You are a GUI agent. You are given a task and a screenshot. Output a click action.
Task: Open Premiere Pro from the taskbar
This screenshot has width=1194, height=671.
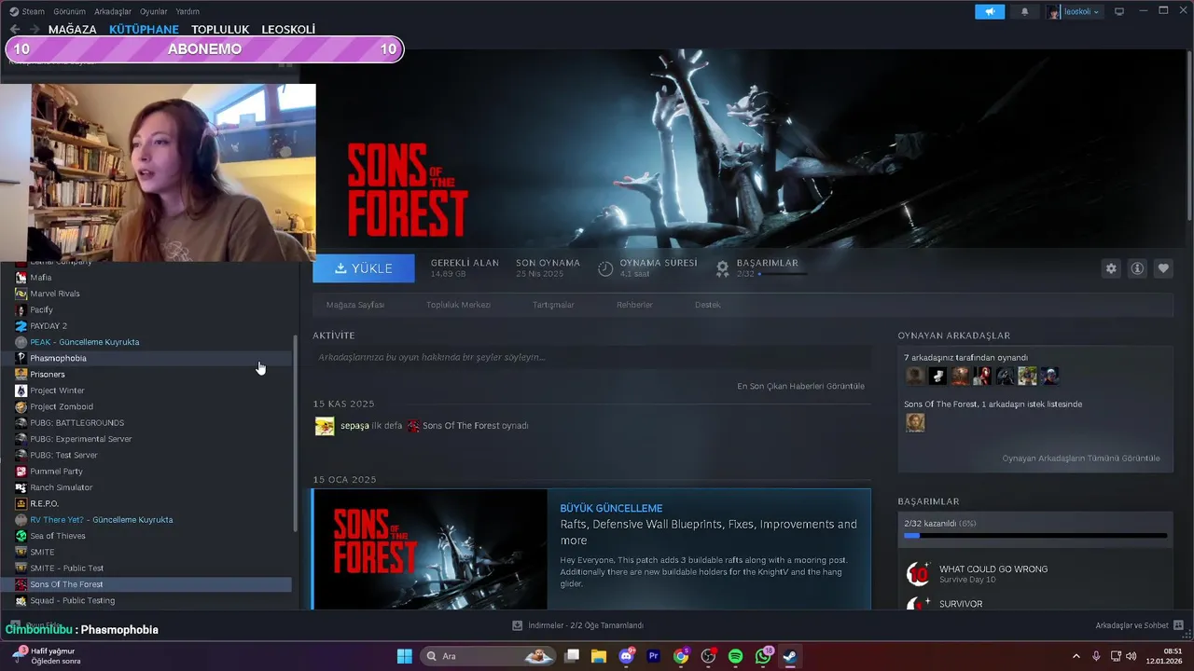654,656
